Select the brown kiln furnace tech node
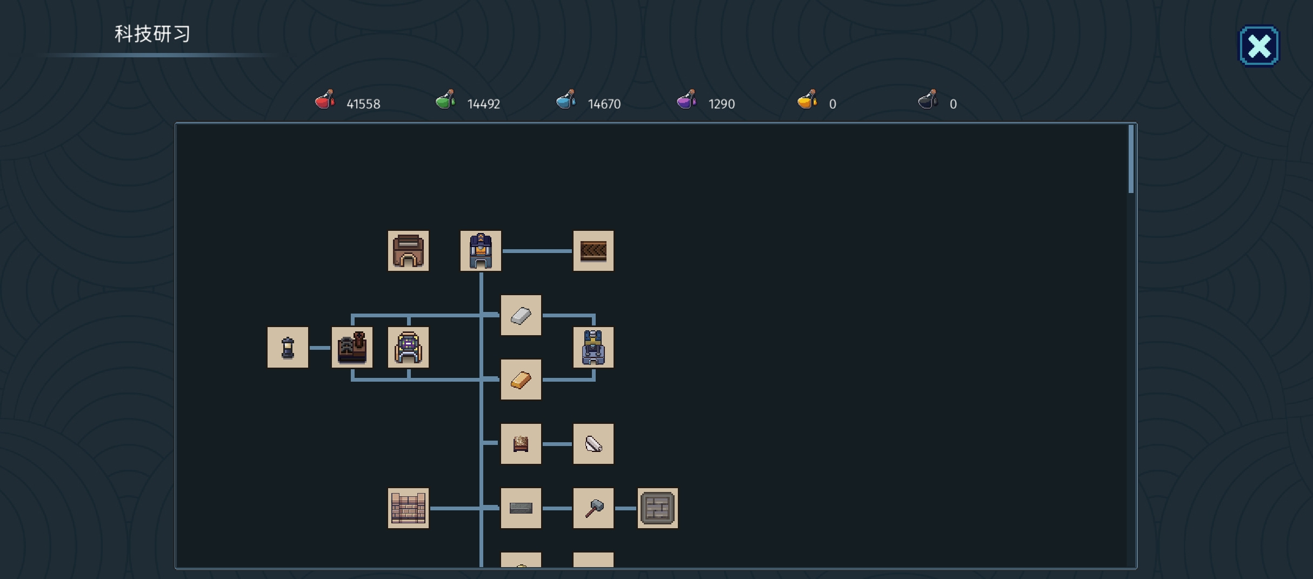 pyautogui.click(x=408, y=251)
